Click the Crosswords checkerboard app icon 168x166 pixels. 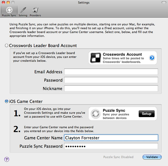coord(96,58)
